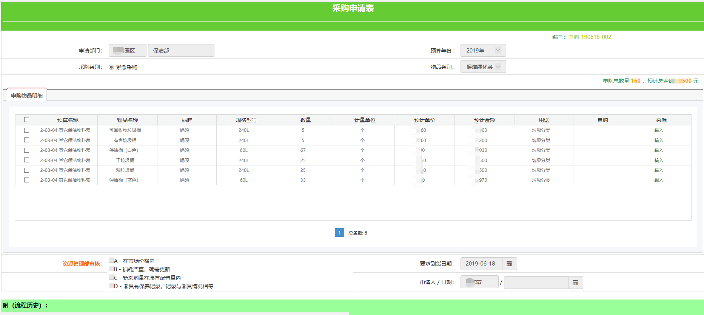Switch to the 申购物品明细 tab
The width and height of the screenshot is (704, 315).
click(27, 96)
